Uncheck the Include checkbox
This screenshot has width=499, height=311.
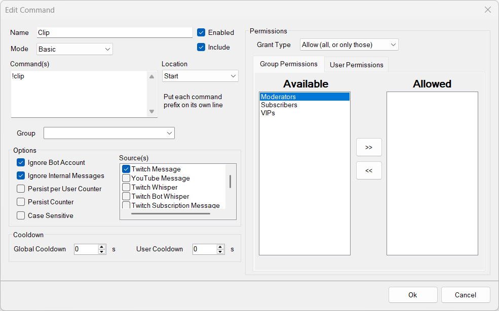[x=201, y=47]
